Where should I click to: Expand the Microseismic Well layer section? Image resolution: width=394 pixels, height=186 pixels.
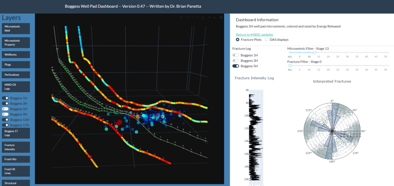[x=16, y=28]
